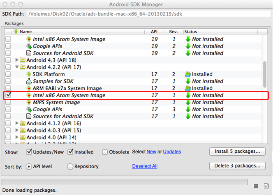Click the stop square icon in status bar
The height and width of the screenshot is (195, 273).
tap(256, 186)
